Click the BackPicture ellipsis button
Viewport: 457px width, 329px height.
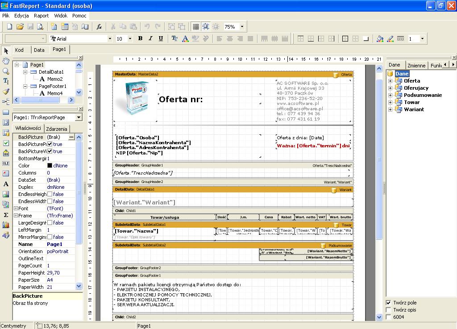pyautogui.click(x=71, y=137)
